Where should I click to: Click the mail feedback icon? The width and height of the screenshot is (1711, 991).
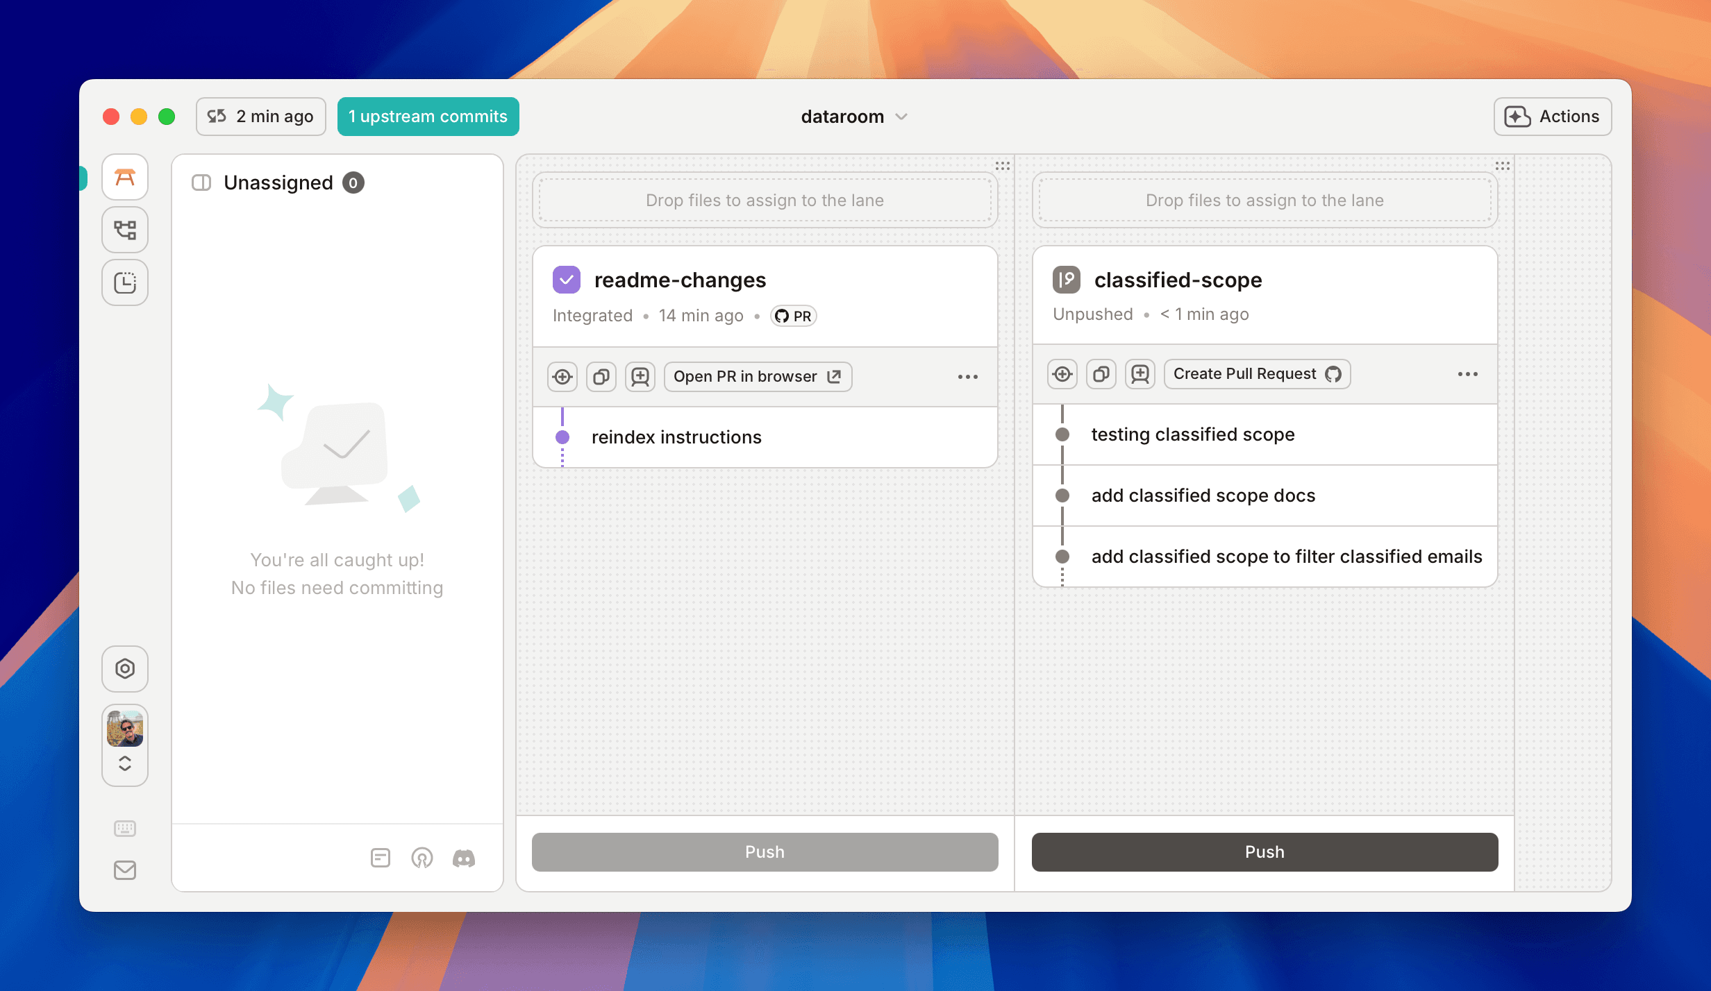click(x=125, y=870)
